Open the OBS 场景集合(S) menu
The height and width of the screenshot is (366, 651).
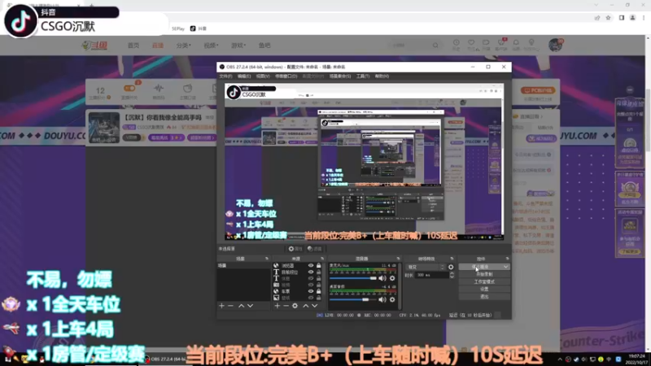point(340,76)
